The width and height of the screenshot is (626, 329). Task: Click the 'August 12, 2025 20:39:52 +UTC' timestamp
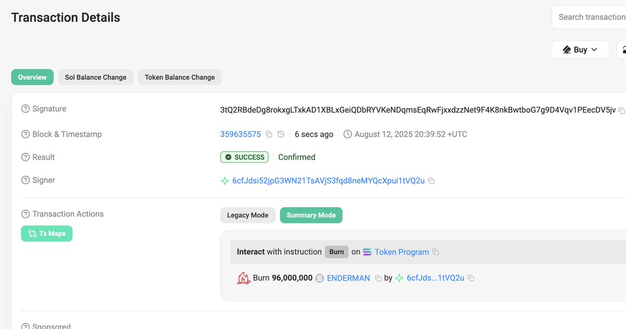click(x=411, y=134)
